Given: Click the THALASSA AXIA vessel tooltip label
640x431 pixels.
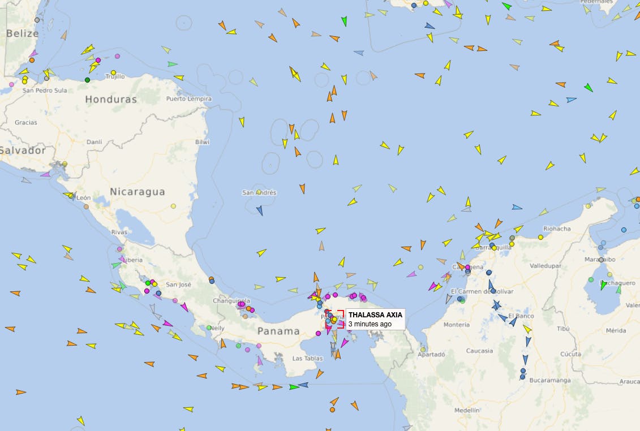Looking at the screenshot, I should click(x=375, y=319).
